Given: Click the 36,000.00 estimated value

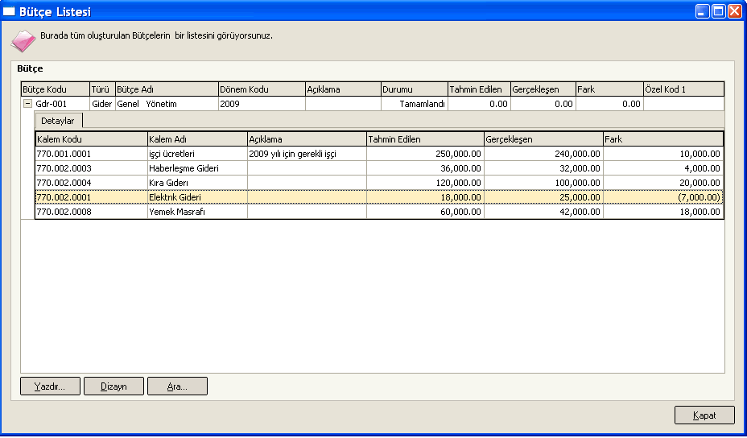Looking at the screenshot, I should (425, 168).
